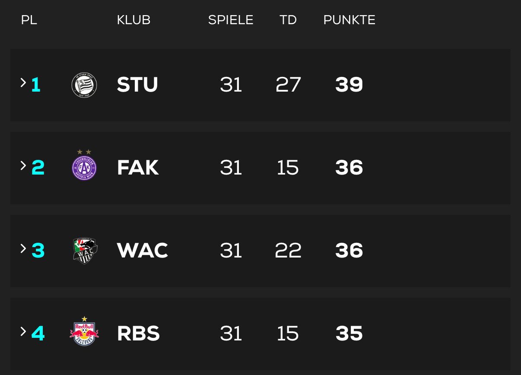Click rank number 4 for RBS
521x375 pixels.
click(x=38, y=334)
